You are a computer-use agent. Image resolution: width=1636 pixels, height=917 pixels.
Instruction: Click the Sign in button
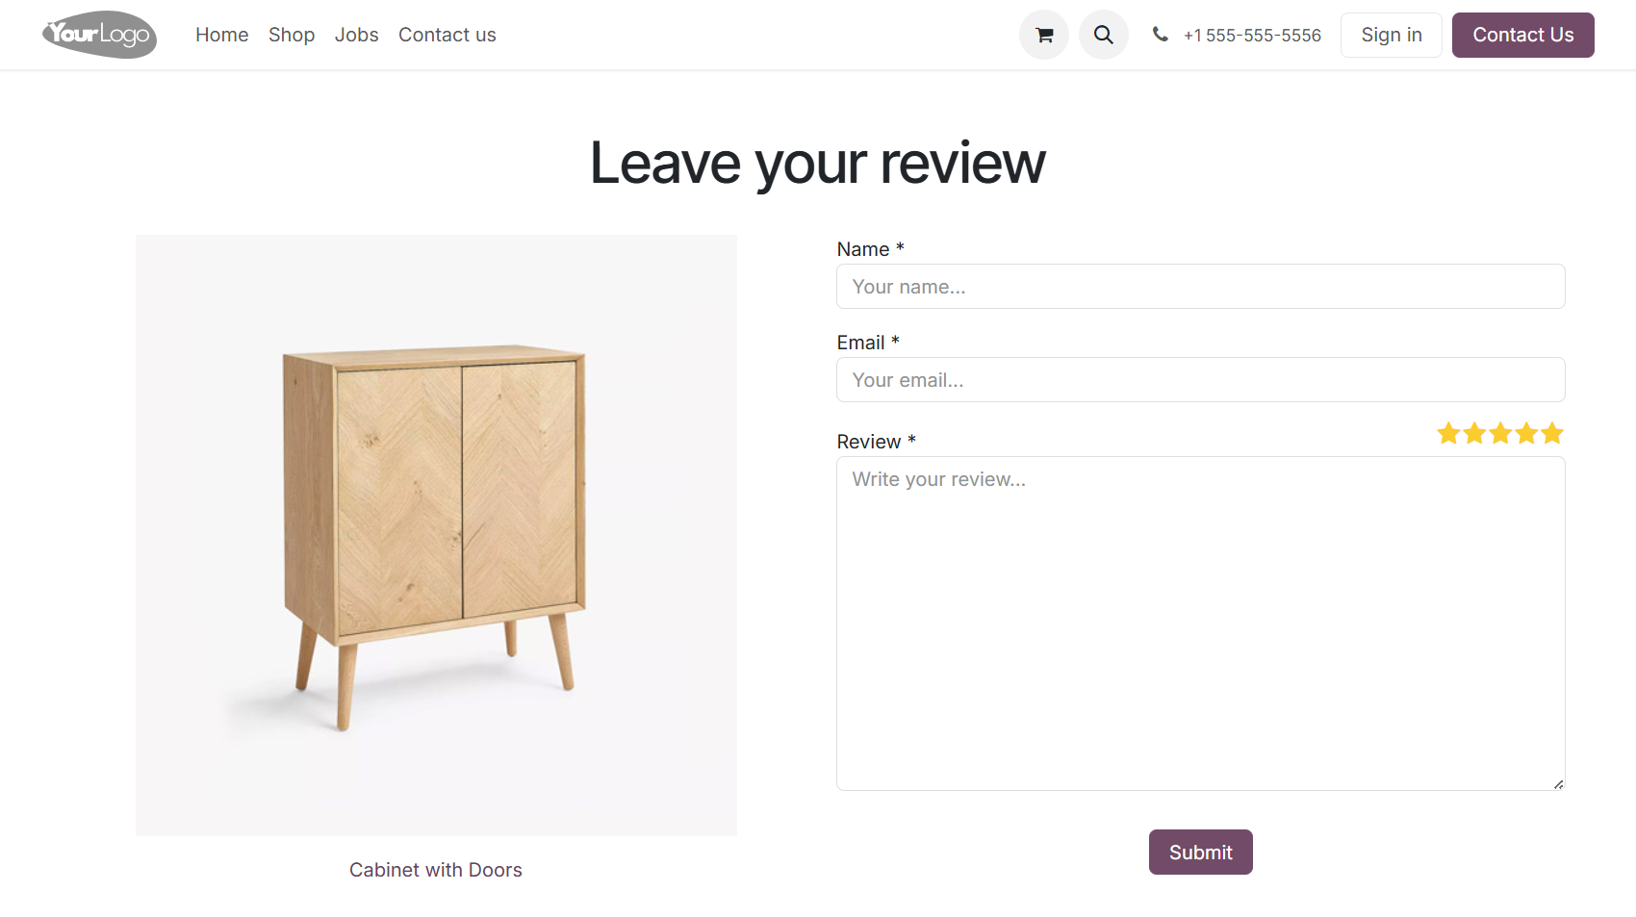coord(1391,35)
